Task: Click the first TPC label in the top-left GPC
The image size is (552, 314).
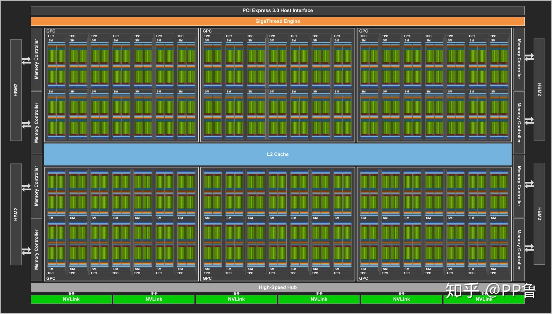Action: click(51, 36)
